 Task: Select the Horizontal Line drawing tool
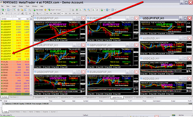tap(15, 13)
